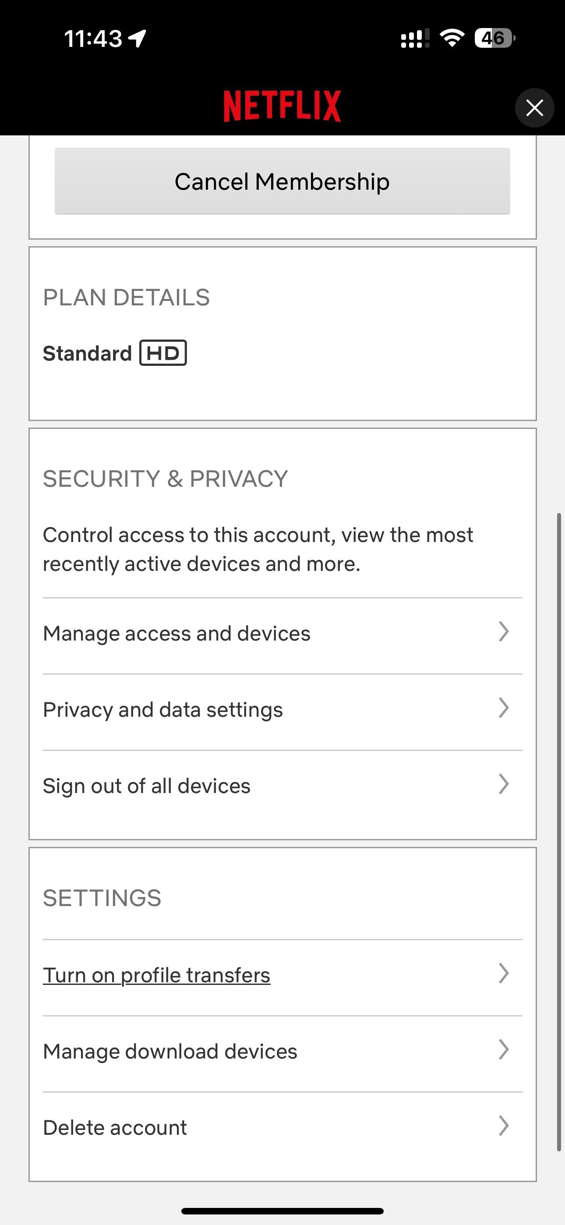Tap the X button to close account settings
Screen dimensions: 565x1225
(535, 107)
